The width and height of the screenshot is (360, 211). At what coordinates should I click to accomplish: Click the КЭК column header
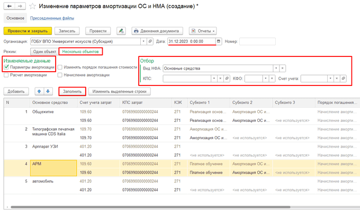pyautogui.click(x=179, y=102)
